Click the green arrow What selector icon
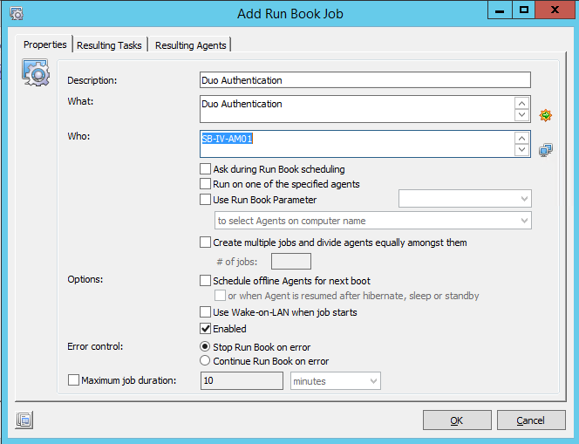 coord(545,115)
